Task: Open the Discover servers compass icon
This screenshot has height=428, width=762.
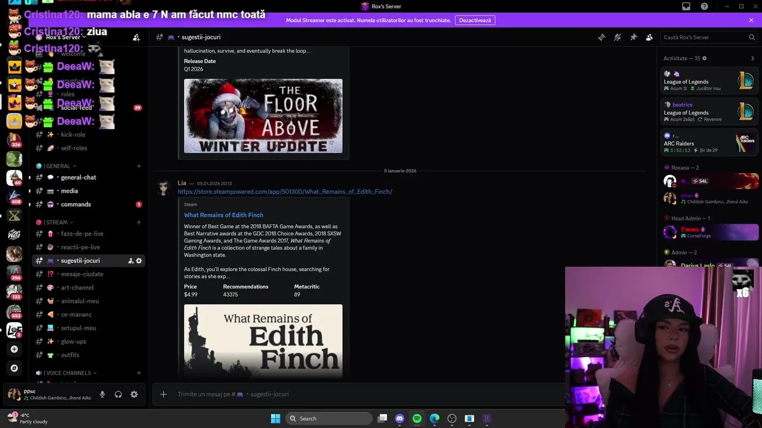Action: point(14,368)
